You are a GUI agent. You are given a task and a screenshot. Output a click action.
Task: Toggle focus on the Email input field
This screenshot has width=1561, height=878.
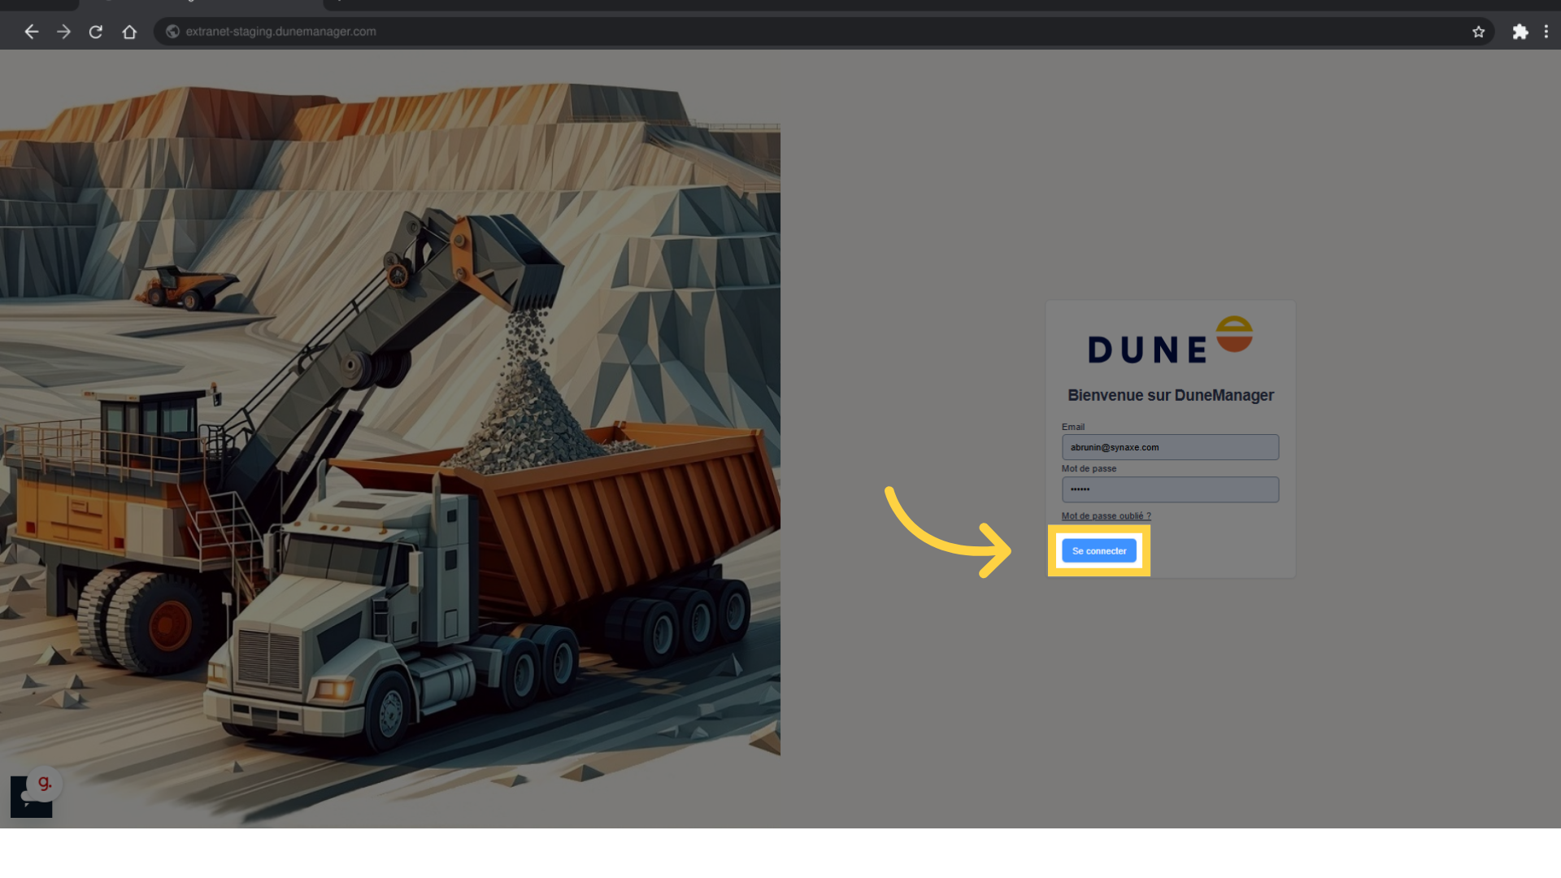tap(1170, 447)
